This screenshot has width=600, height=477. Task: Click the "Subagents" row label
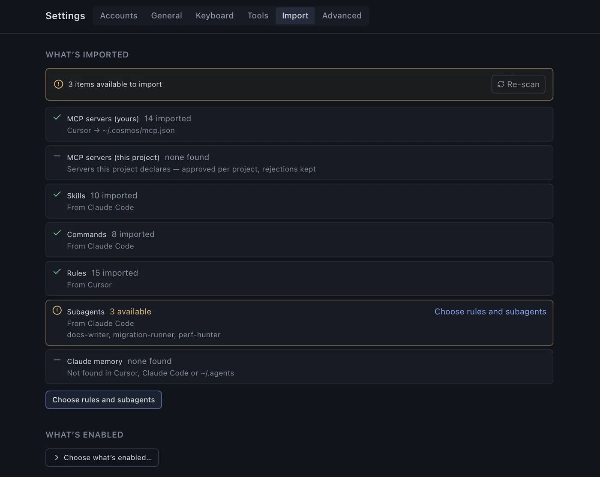point(86,312)
